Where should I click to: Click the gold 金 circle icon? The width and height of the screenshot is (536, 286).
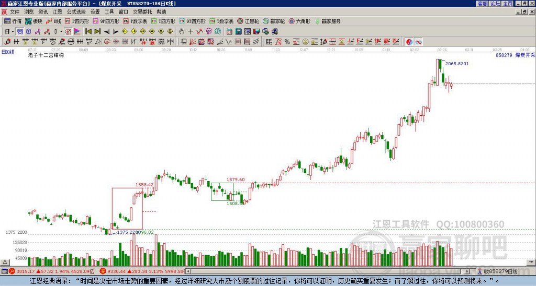point(305,42)
